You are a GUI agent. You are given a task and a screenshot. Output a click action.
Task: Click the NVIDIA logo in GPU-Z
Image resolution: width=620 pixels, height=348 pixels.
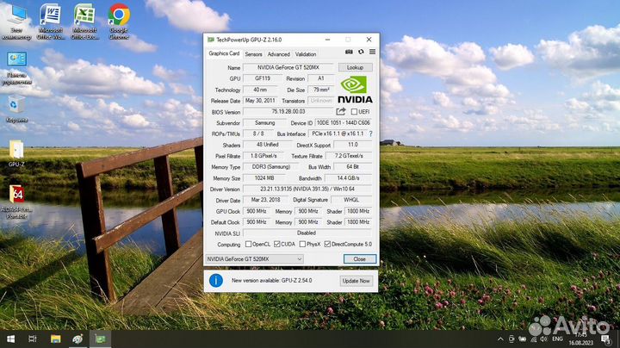click(x=355, y=90)
